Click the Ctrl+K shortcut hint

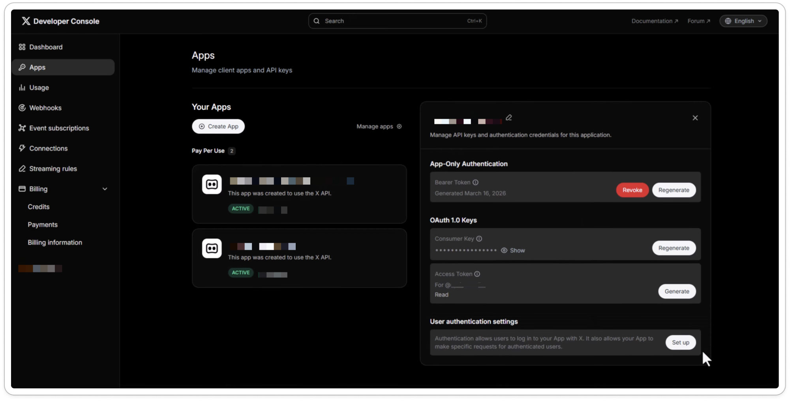474,21
